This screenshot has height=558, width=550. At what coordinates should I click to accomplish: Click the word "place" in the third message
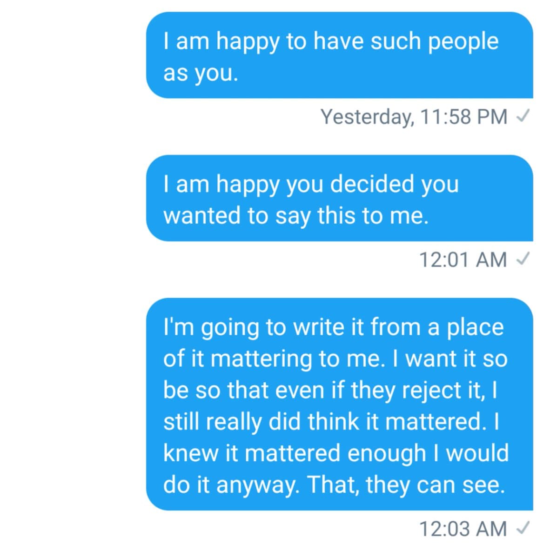point(475,327)
